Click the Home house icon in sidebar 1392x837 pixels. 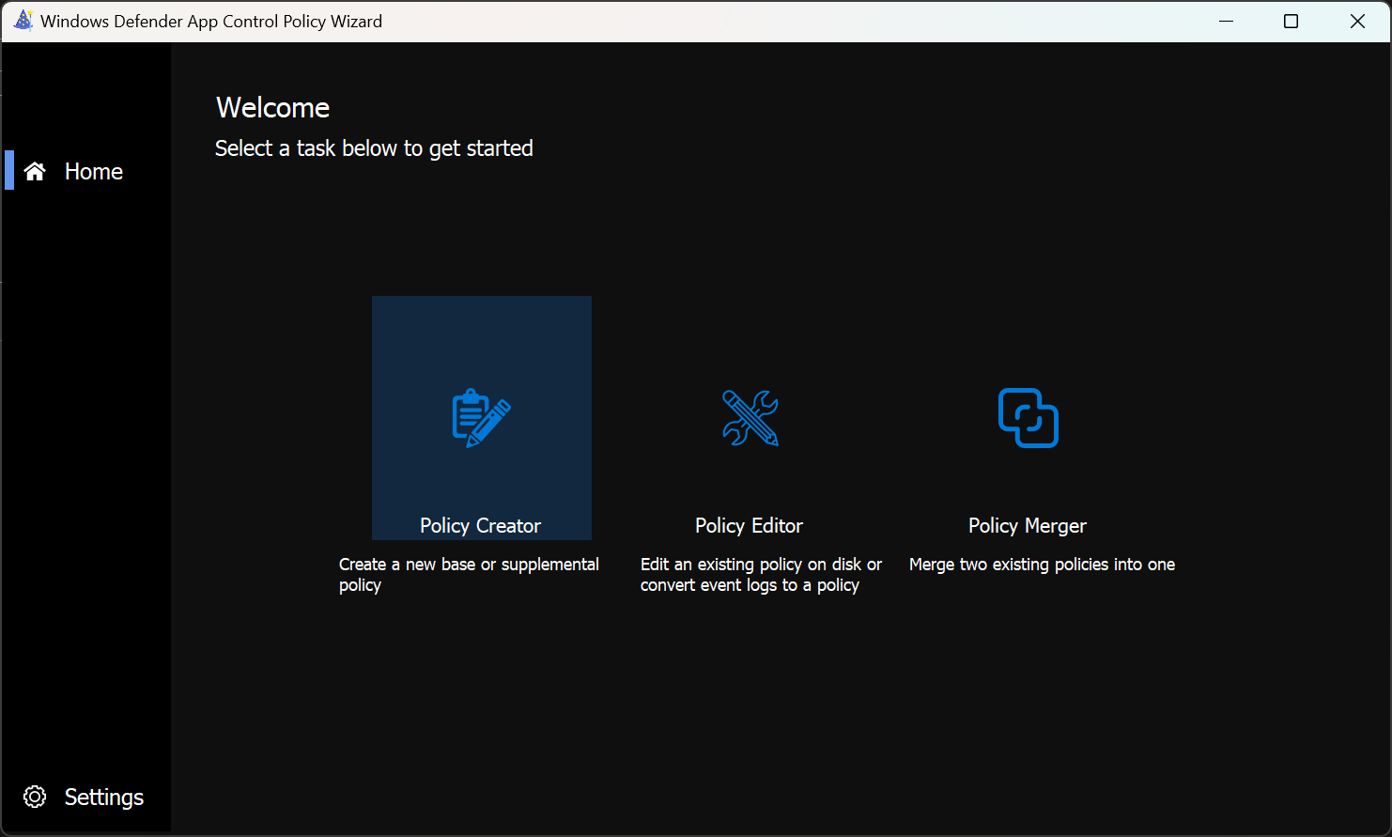pos(35,171)
